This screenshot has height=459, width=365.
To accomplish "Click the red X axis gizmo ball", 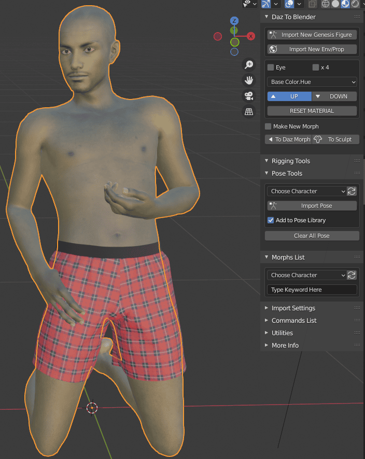I will [x=251, y=36].
